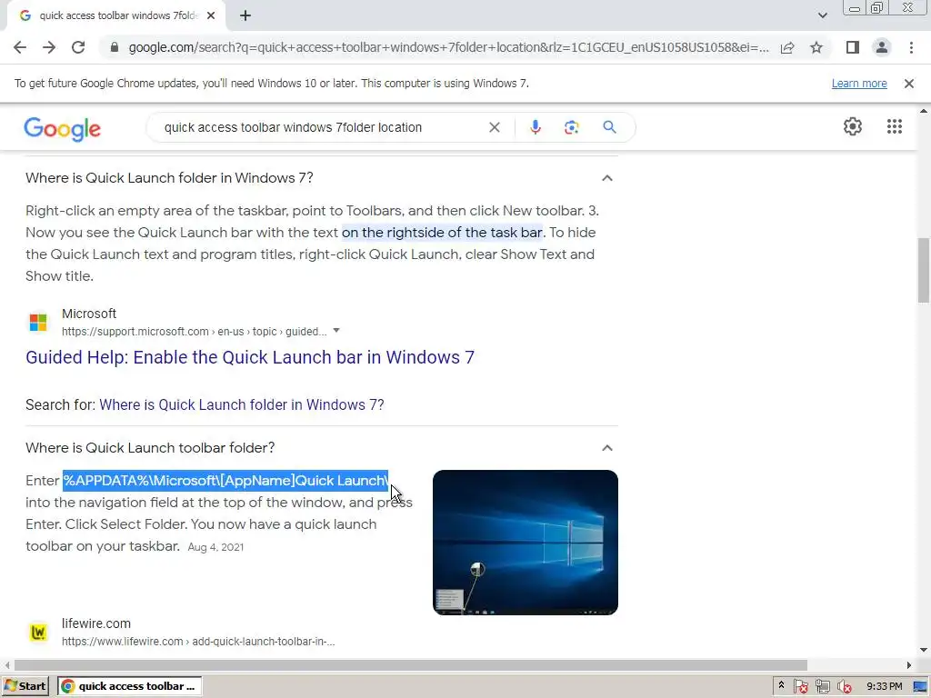Open network status tray icon
931x698 pixels.
click(x=822, y=687)
